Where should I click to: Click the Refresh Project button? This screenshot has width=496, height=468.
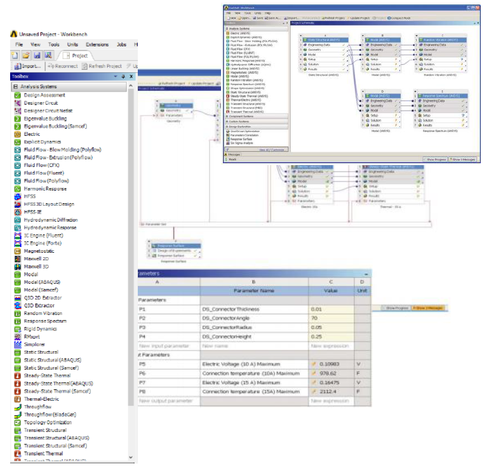point(102,66)
